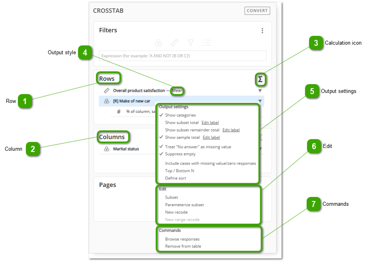Toggle Show sample total option
This screenshot has height=262, width=368.
pyautogui.click(x=182, y=138)
